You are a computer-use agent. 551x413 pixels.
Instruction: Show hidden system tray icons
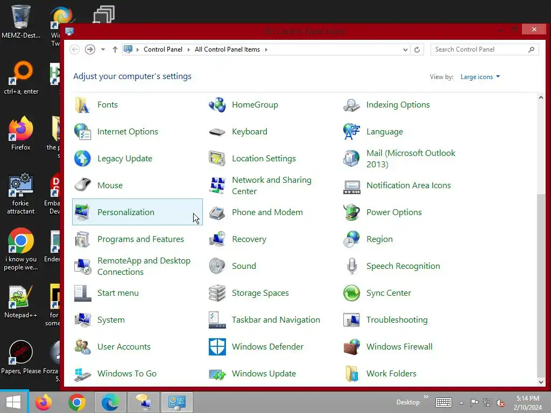click(x=461, y=403)
